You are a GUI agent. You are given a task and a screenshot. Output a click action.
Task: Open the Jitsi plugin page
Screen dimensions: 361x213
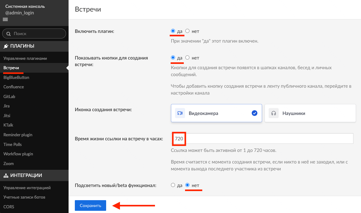[x=7, y=116]
